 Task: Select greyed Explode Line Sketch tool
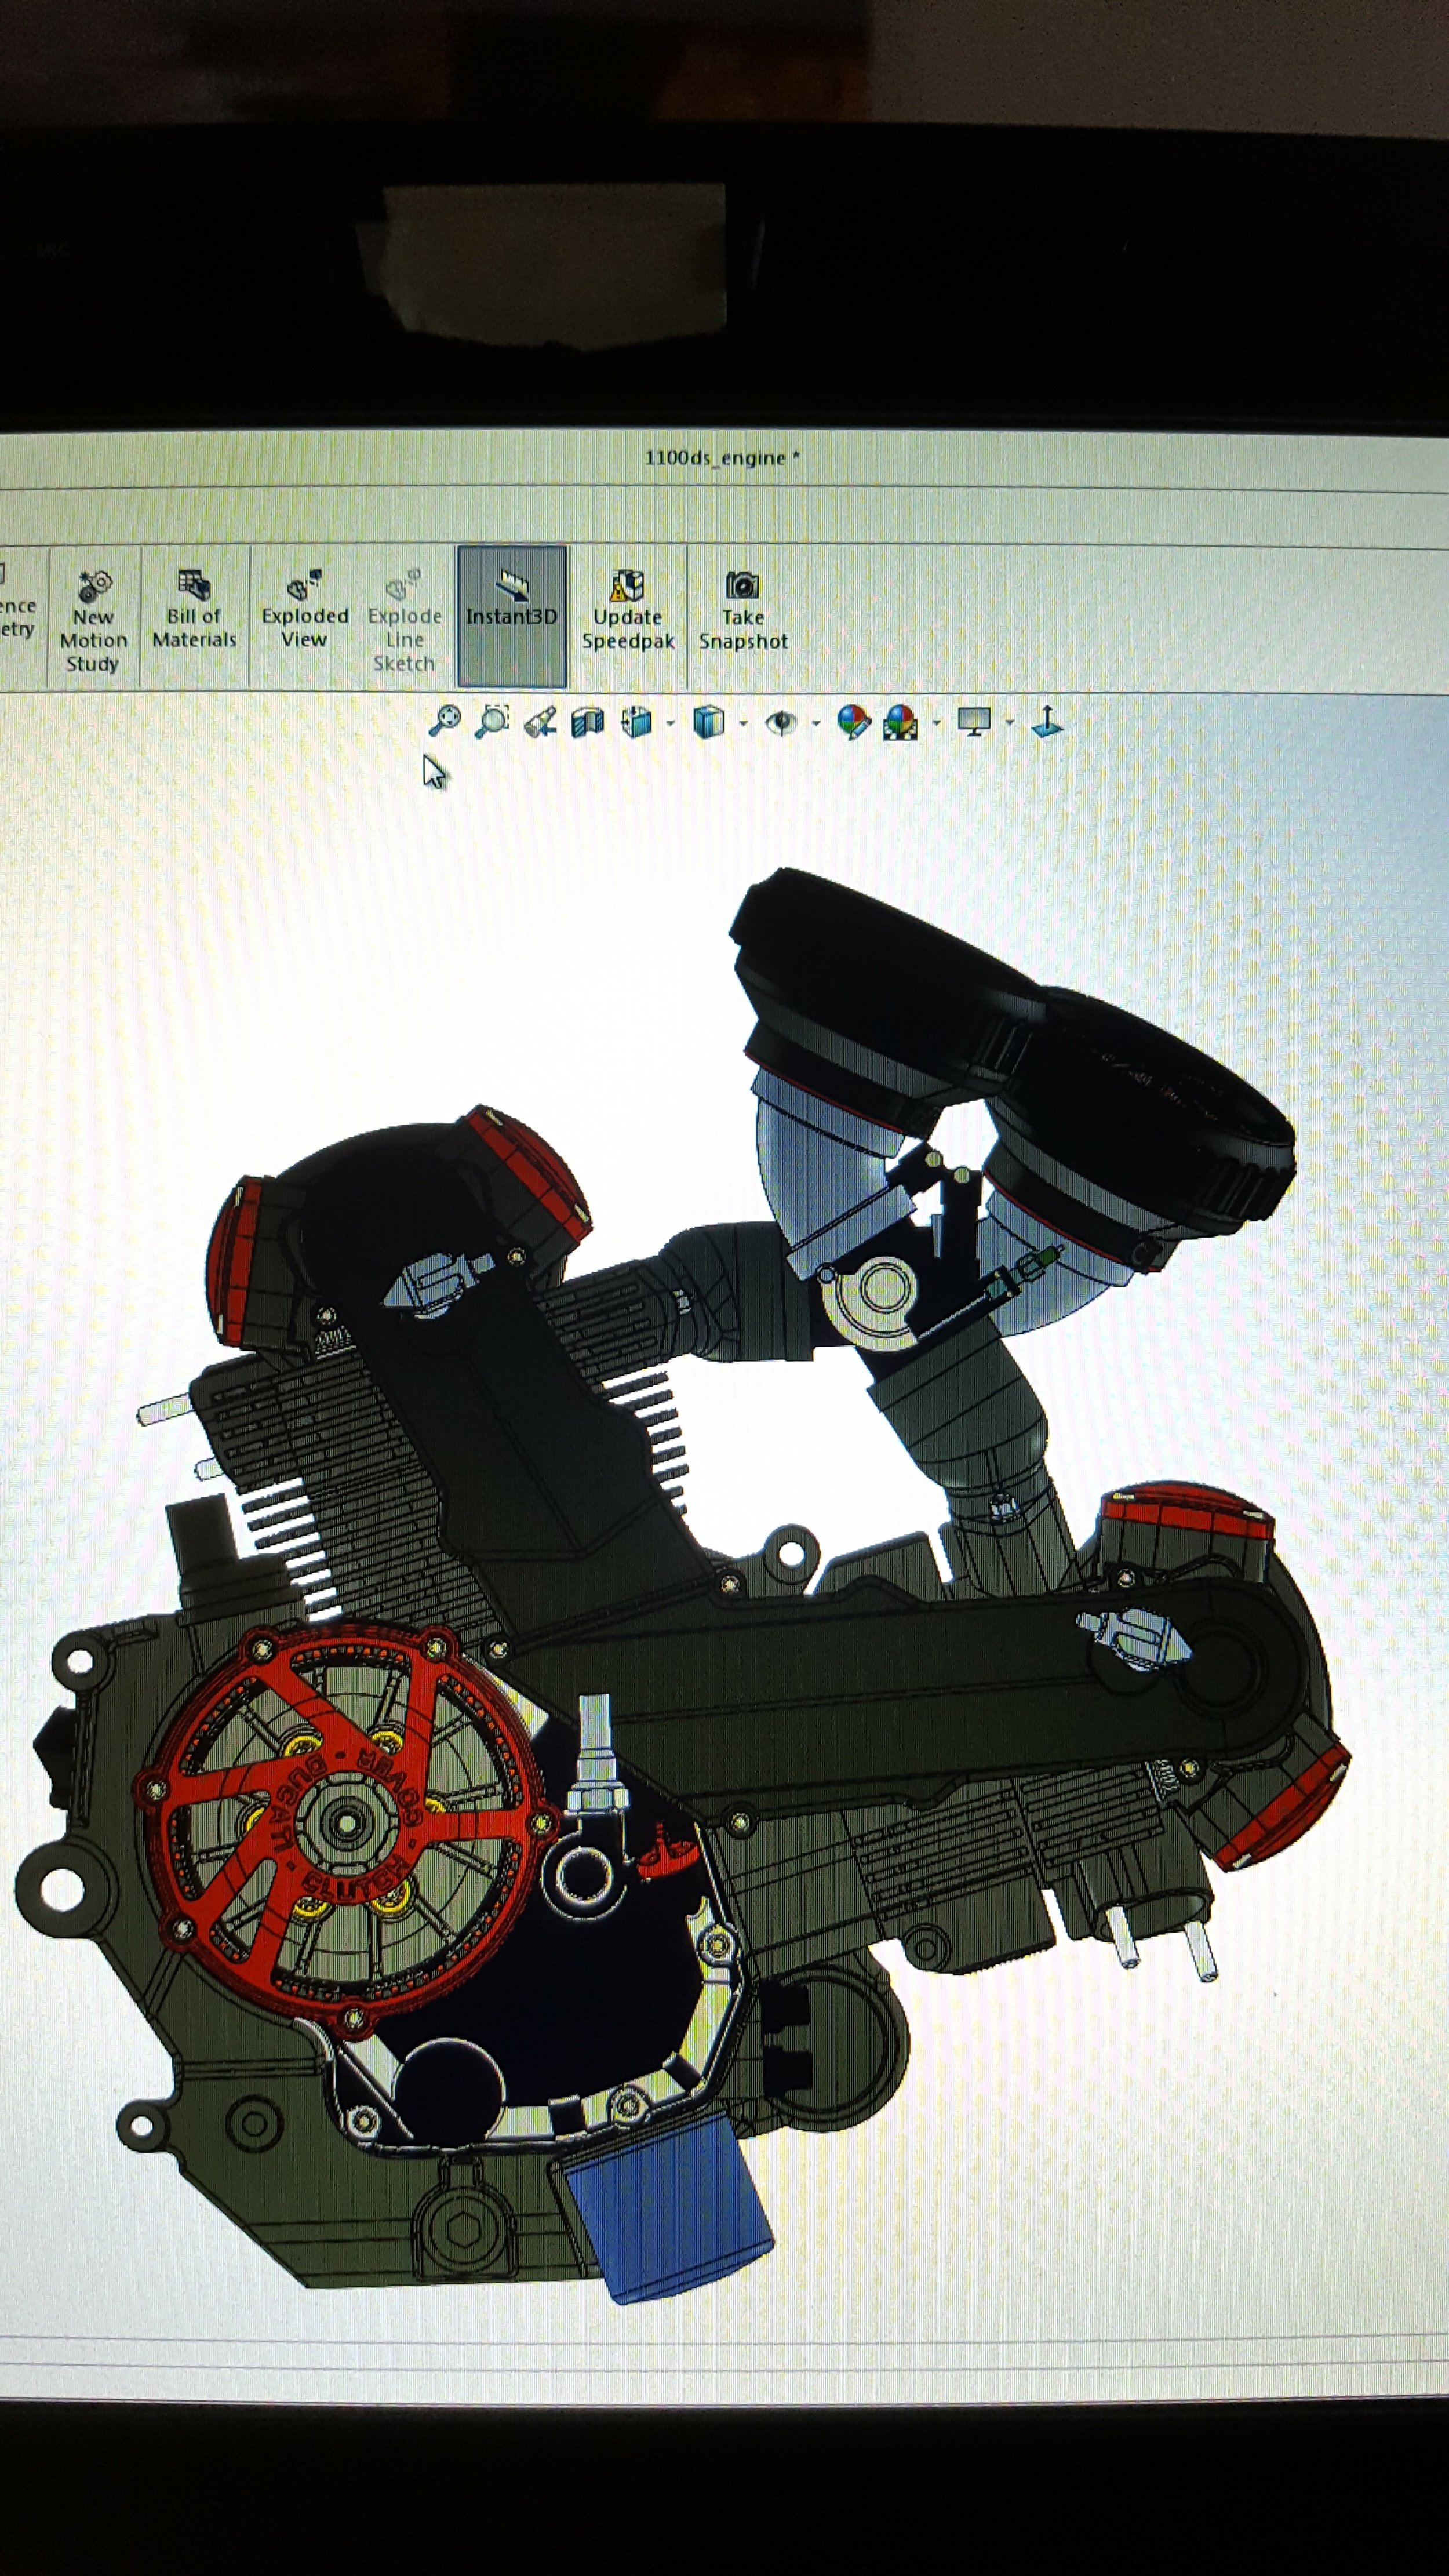point(404,620)
